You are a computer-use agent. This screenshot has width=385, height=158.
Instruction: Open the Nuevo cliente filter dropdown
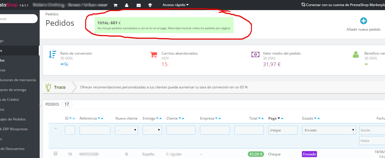point(126,130)
